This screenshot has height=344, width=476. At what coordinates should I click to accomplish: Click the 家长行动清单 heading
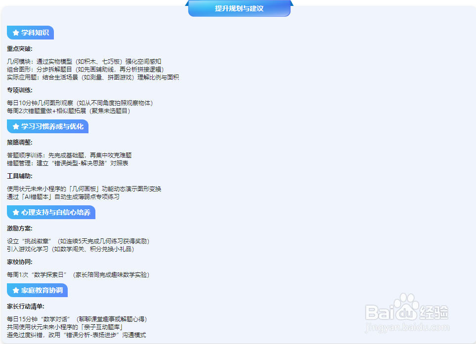(x=26, y=306)
